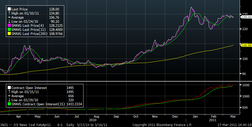This screenshot has height=127, width=252.
Task: Click the 2010 year label on the time axis
Action: click(92, 120)
